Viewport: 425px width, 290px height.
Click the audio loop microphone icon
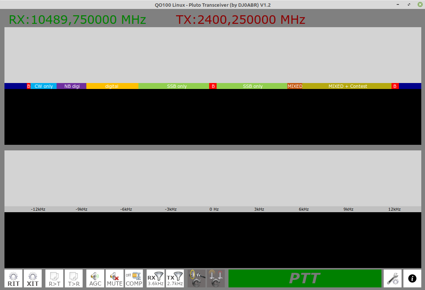pos(196,278)
